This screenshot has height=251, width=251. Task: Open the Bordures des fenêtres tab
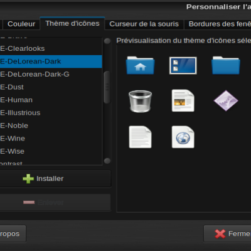pyautogui.click(x=218, y=24)
